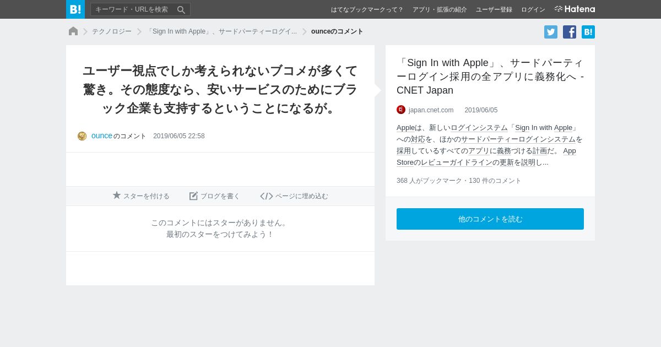Select the ounceのコメント breadcrumb text
The height and width of the screenshot is (347, 661).
(337, 31)
